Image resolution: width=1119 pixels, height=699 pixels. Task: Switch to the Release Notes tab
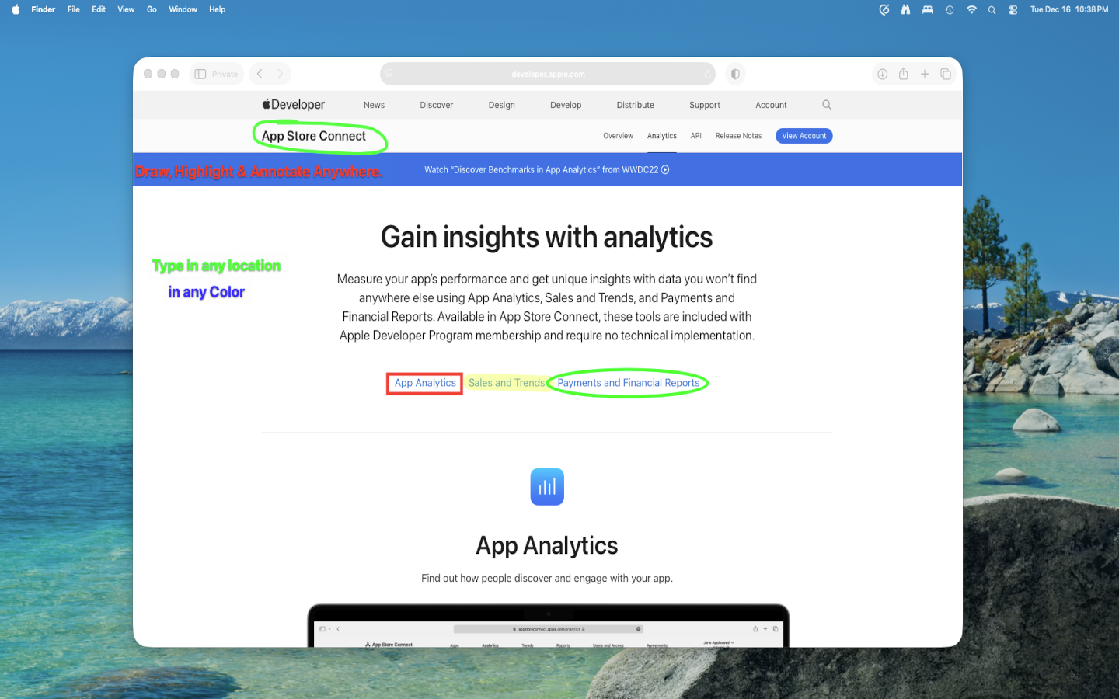click(x=738, y=136)
